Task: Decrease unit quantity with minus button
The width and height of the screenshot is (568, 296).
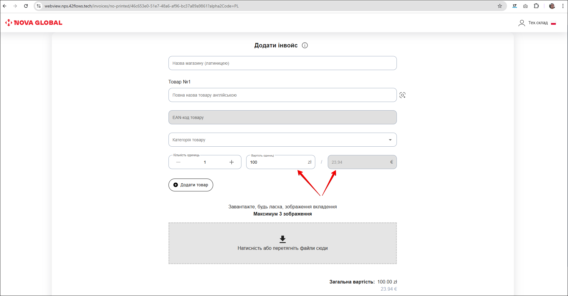Action: coord(178,162)
